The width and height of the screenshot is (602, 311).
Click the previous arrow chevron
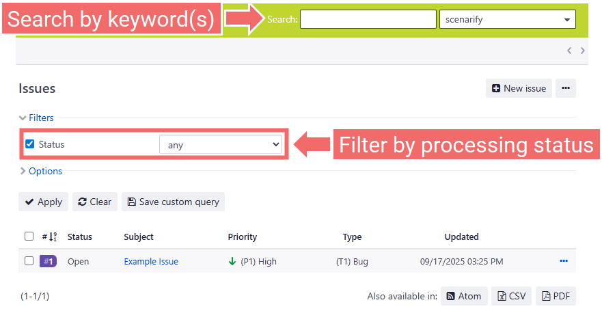(569, 51)
